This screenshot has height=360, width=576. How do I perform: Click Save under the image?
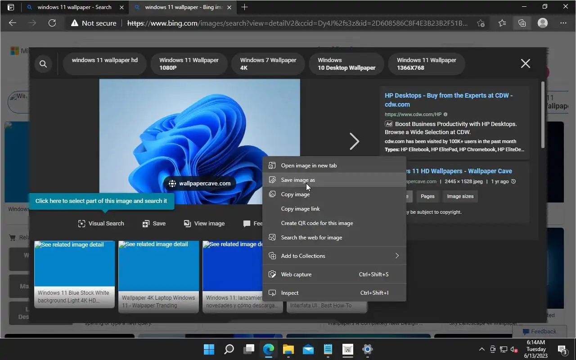pos(154,224)
